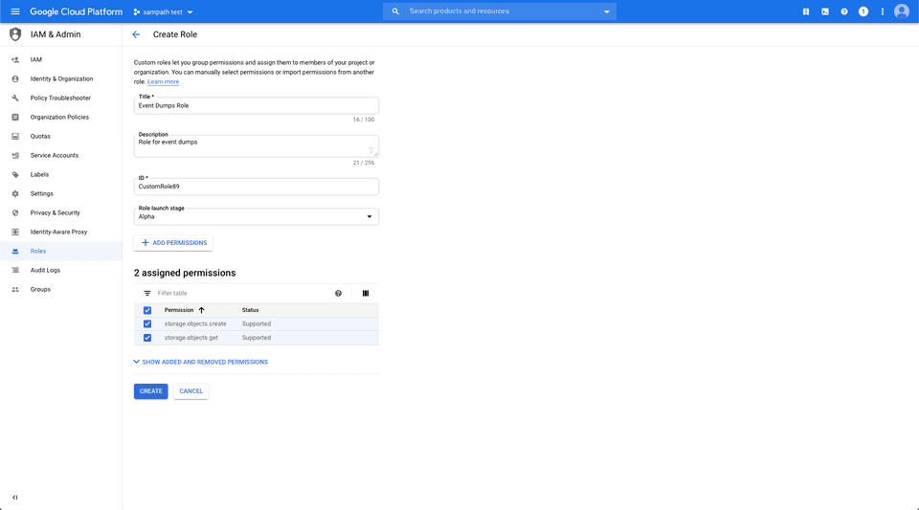
Task: Open Audit Logs from the sidebar
Action: [x=45, y=270]
